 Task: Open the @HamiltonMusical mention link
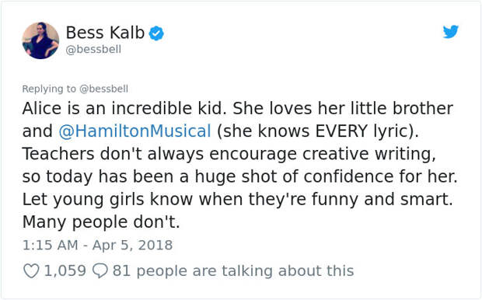[x=134, y=131]
